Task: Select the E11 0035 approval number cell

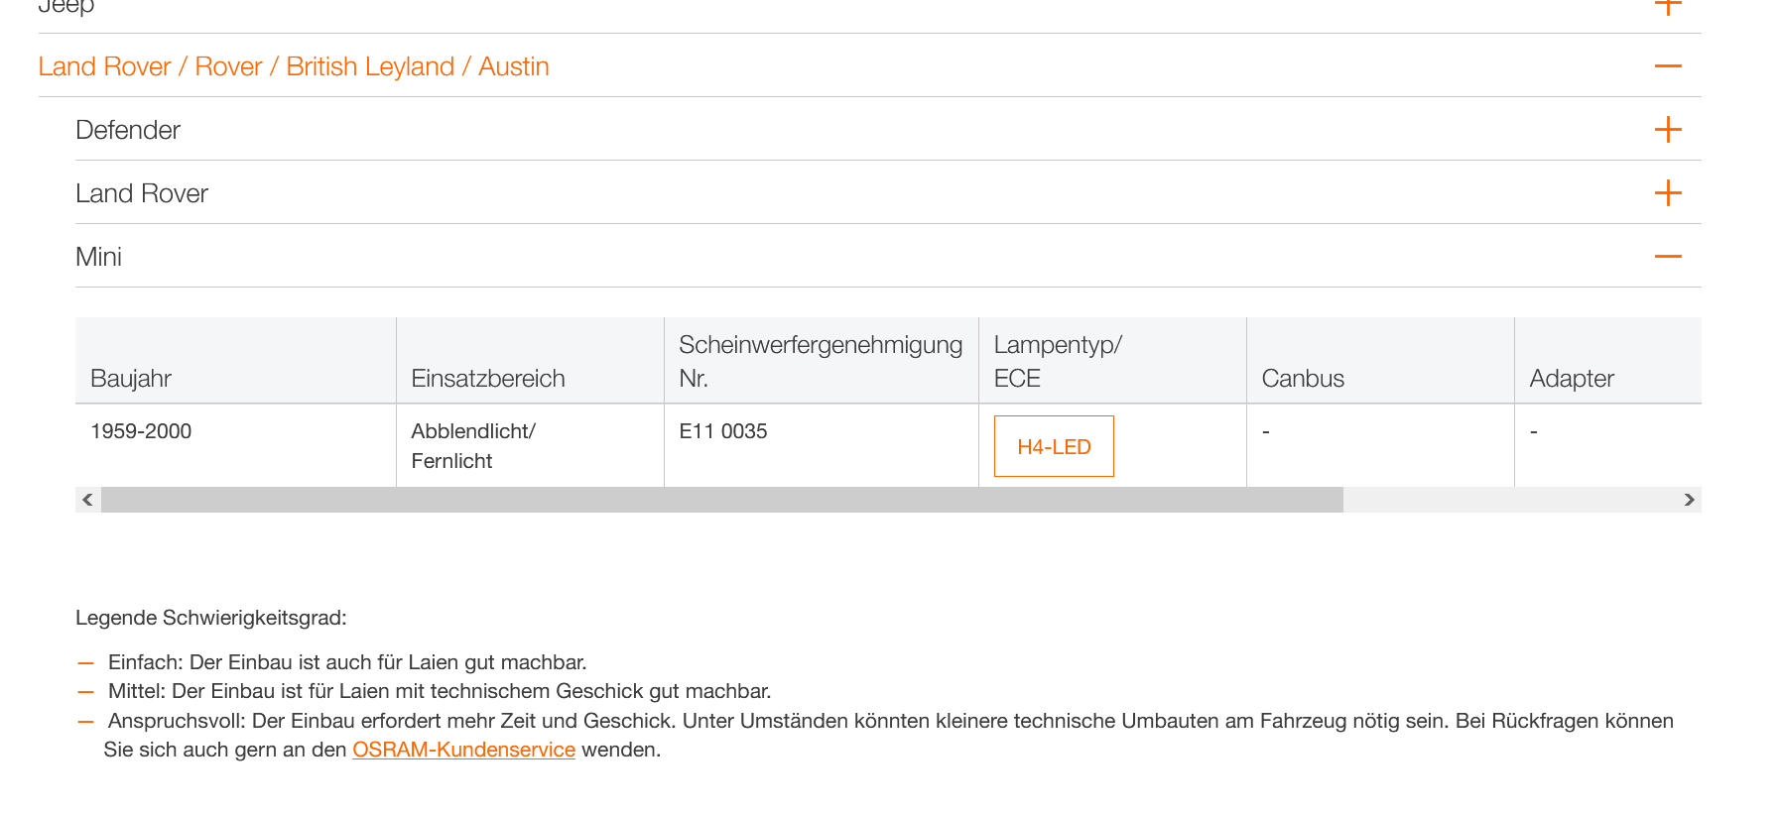Action: click(x=723, y=431)
